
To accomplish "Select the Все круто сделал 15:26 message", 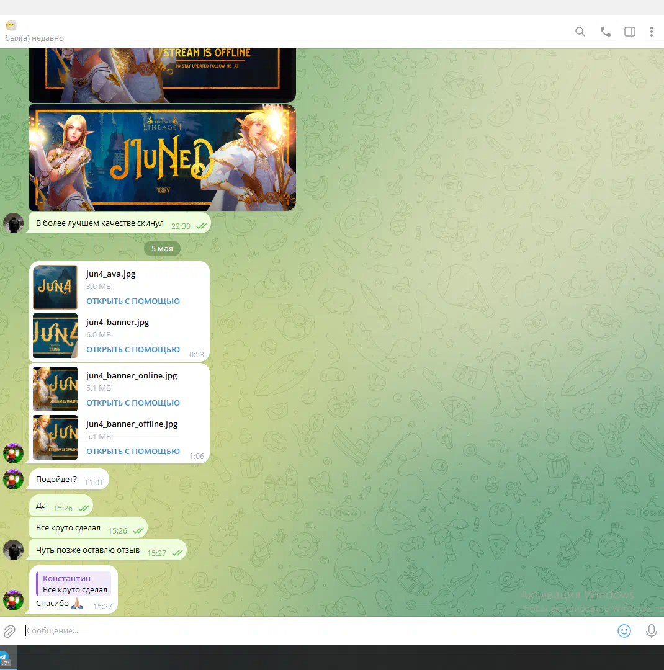I will tap(88, 528).
